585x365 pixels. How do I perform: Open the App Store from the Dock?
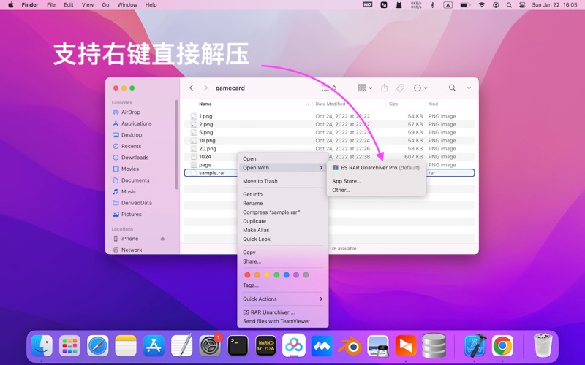154,346
